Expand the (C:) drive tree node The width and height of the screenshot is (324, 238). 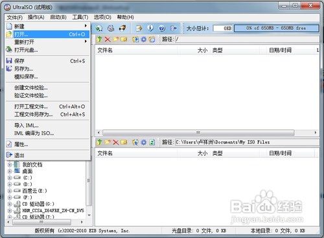coord(10,178)
